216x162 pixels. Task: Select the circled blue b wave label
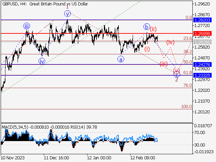[147, 27]
